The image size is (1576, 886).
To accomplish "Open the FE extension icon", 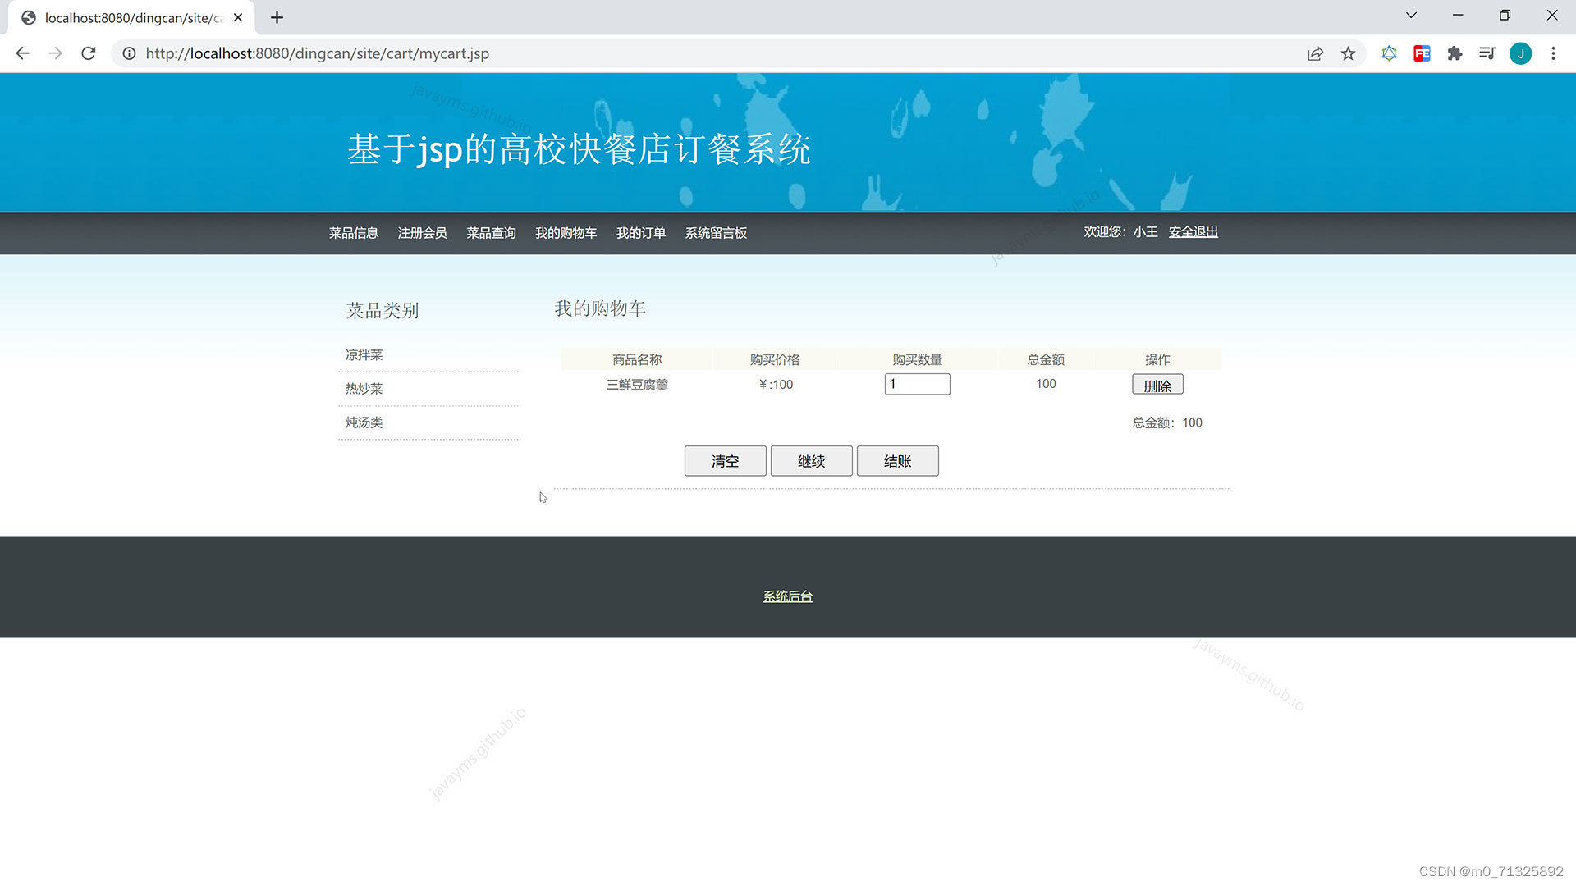I will coord(1422,53).
